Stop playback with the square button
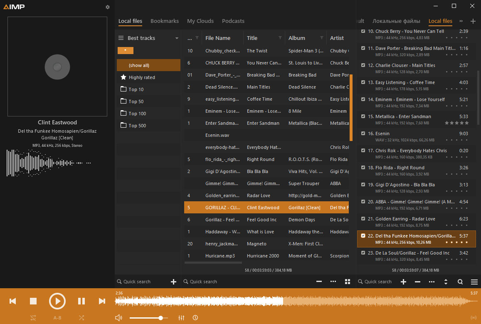 pyautogui.click(x=33, y=301)
